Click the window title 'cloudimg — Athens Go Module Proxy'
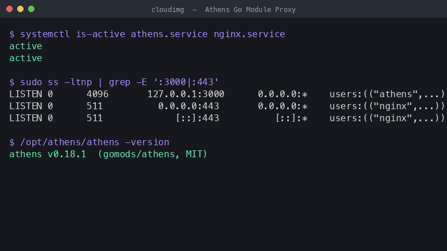 223,10
